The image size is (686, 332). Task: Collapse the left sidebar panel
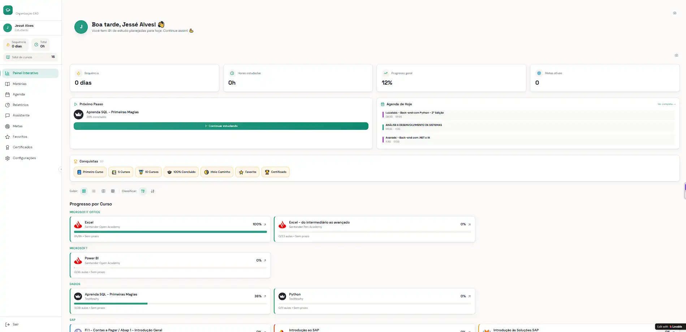pos(61,169)
